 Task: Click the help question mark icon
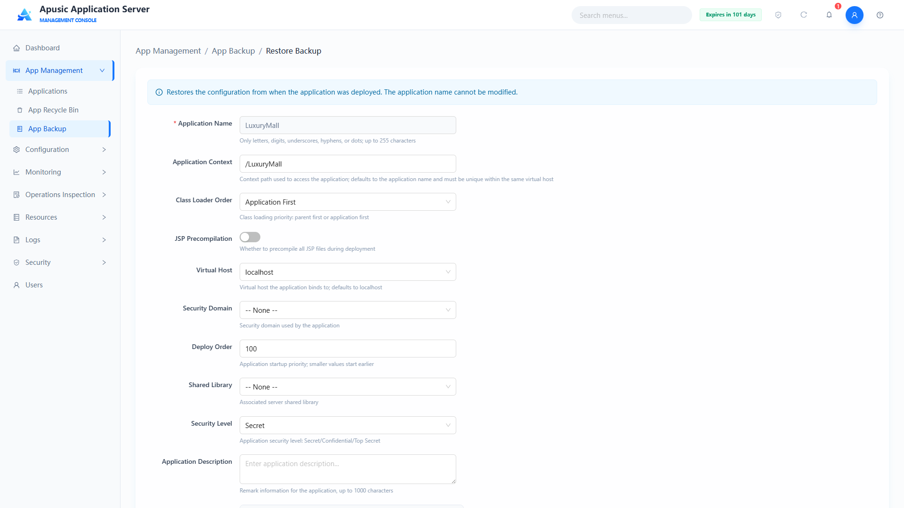tap(880, 15)
